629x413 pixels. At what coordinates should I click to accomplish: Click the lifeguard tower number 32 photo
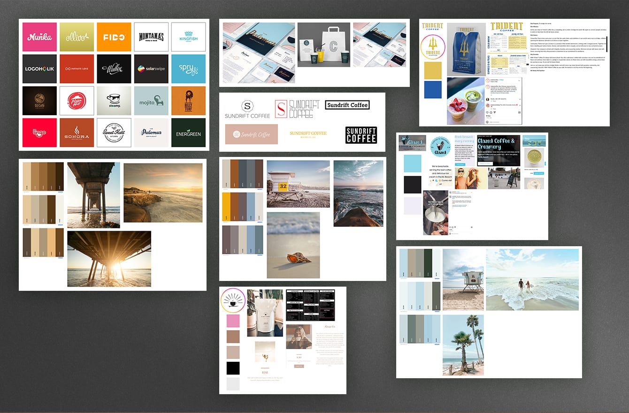coord(298,184)
